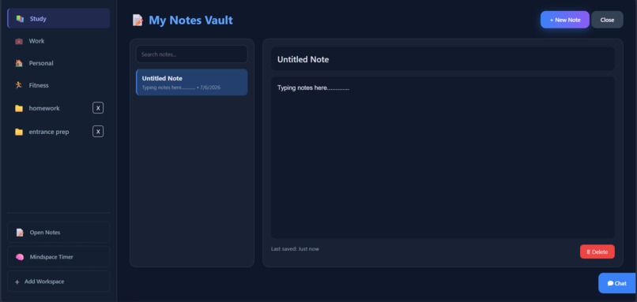Select the Untitled Note list entry
The width and height of the screenshot is (637, 302).
click(192, 82)
